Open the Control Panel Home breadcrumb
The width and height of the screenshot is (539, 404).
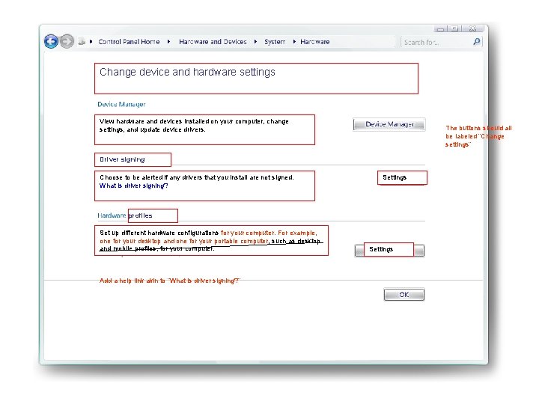click(x=129, y=42)
